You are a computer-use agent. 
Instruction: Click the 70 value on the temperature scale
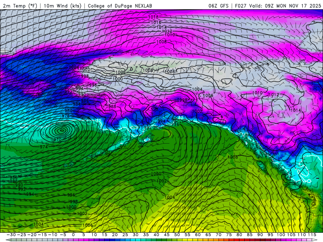click(218, 235)
